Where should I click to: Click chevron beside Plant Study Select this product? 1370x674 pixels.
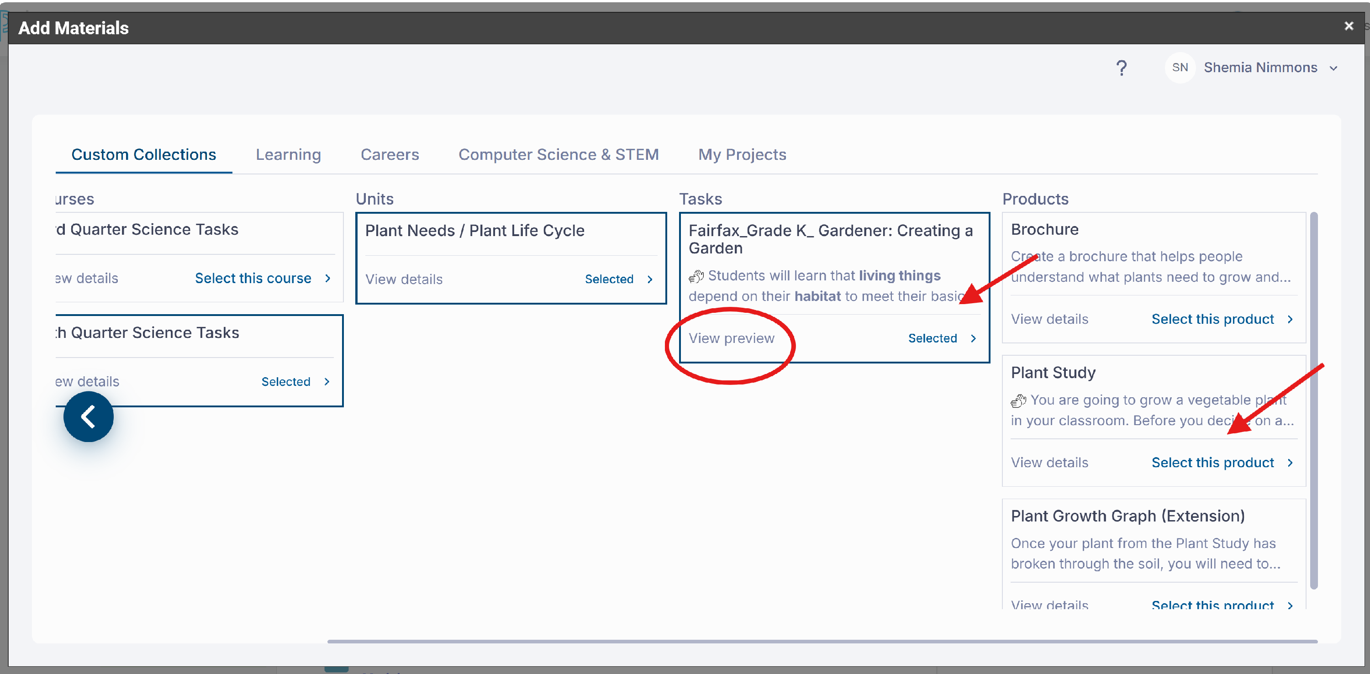tap(1290, 462)
